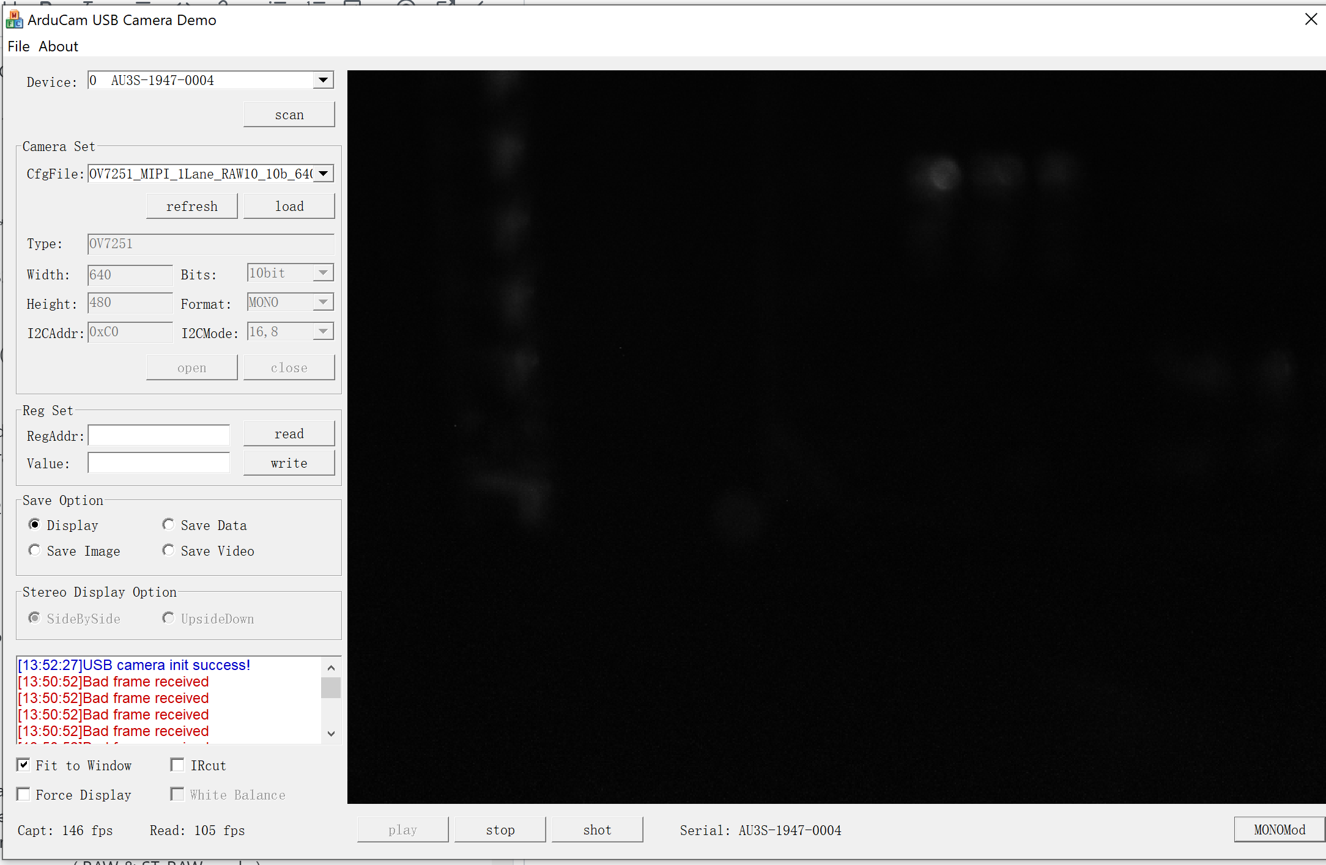The height and width of the screenshot is (865, 1326).
Task: Expand the Device dropdown
Action: (x=323, y=79)
